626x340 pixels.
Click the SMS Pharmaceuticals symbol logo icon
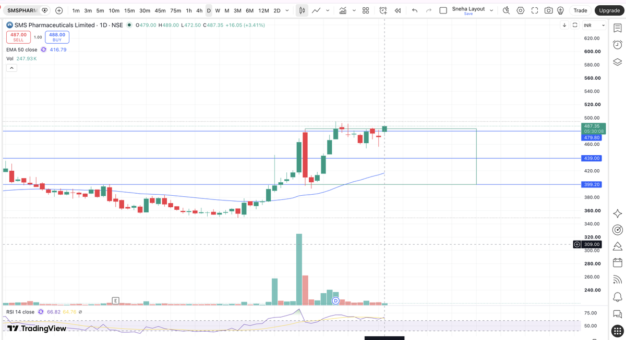click(9, 25)
